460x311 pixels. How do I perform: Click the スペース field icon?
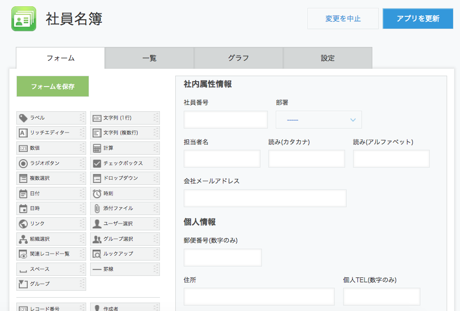23,270
